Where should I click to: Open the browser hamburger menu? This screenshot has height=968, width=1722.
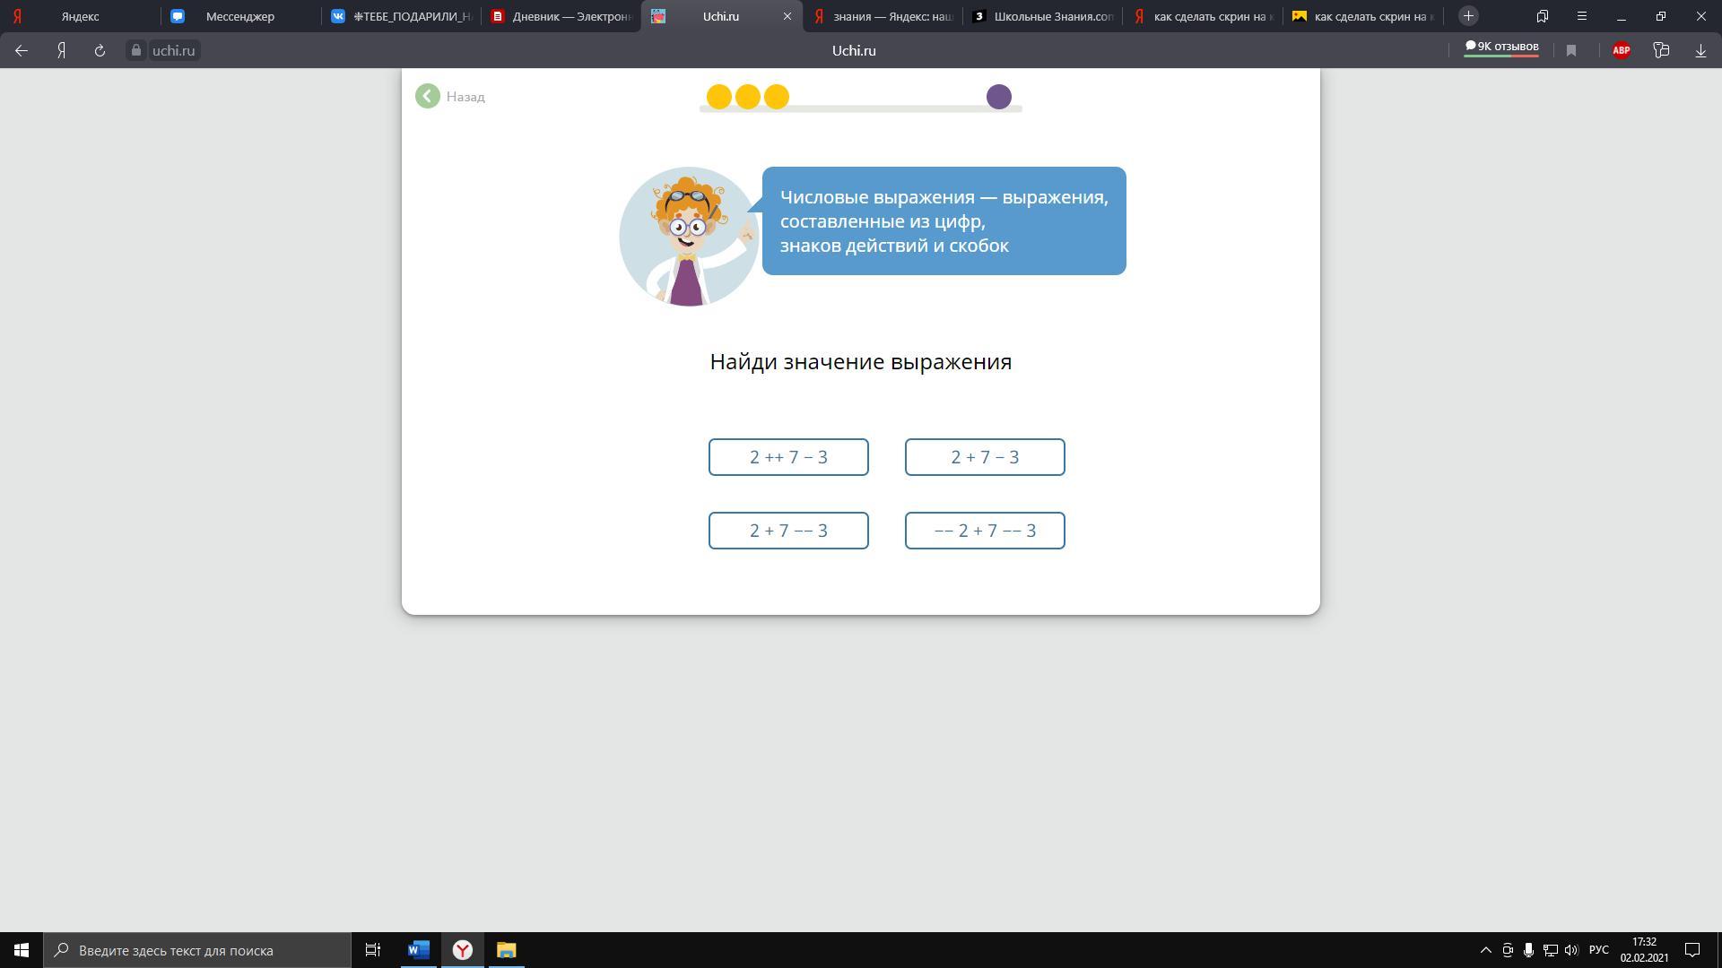1582,16
